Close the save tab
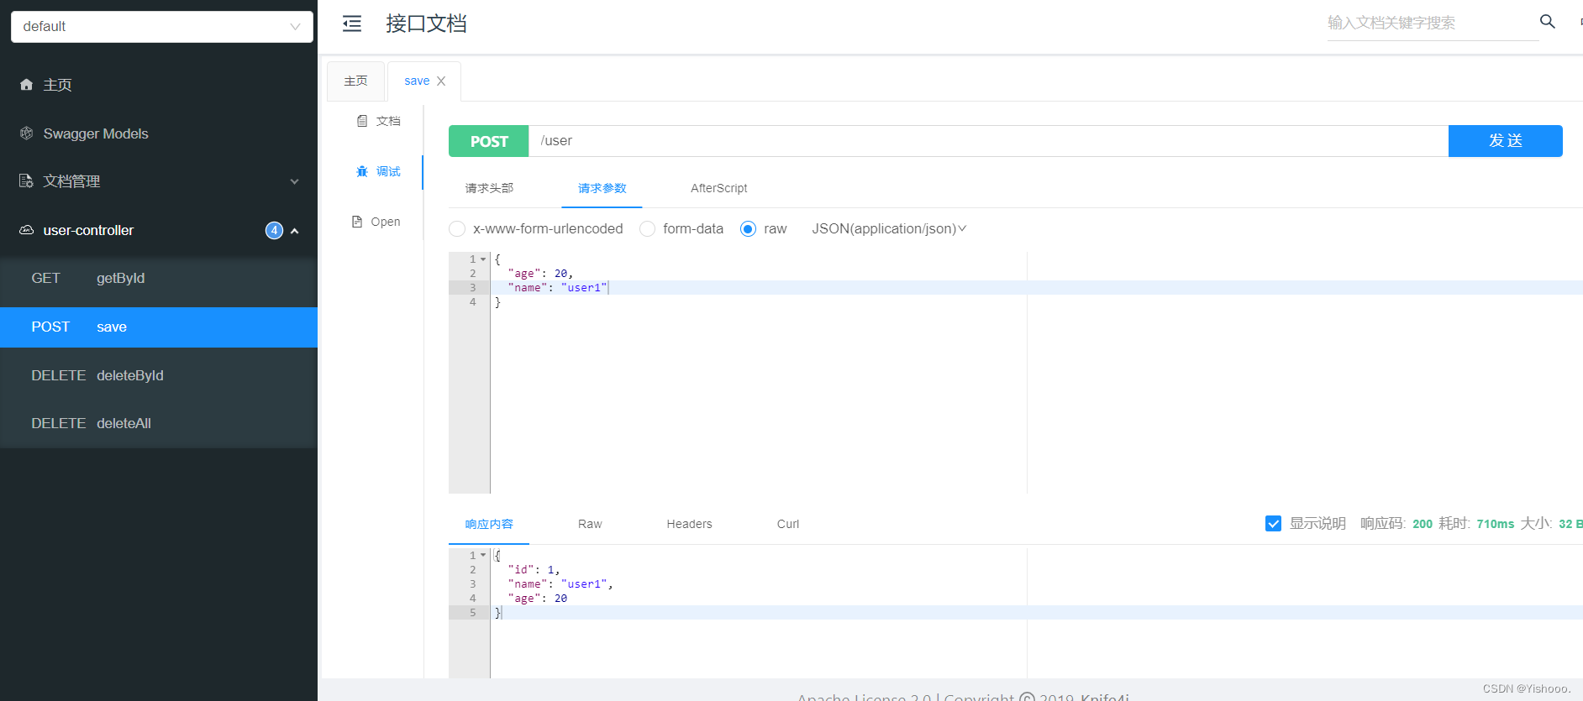Viewport: 1583px width, 701px height. pyautogui.click(x=441, y=81)
